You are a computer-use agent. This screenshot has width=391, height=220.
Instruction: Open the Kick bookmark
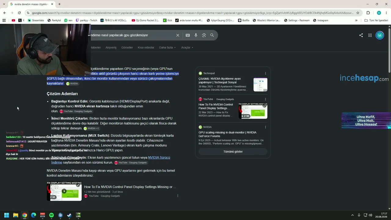pos(167,20)
